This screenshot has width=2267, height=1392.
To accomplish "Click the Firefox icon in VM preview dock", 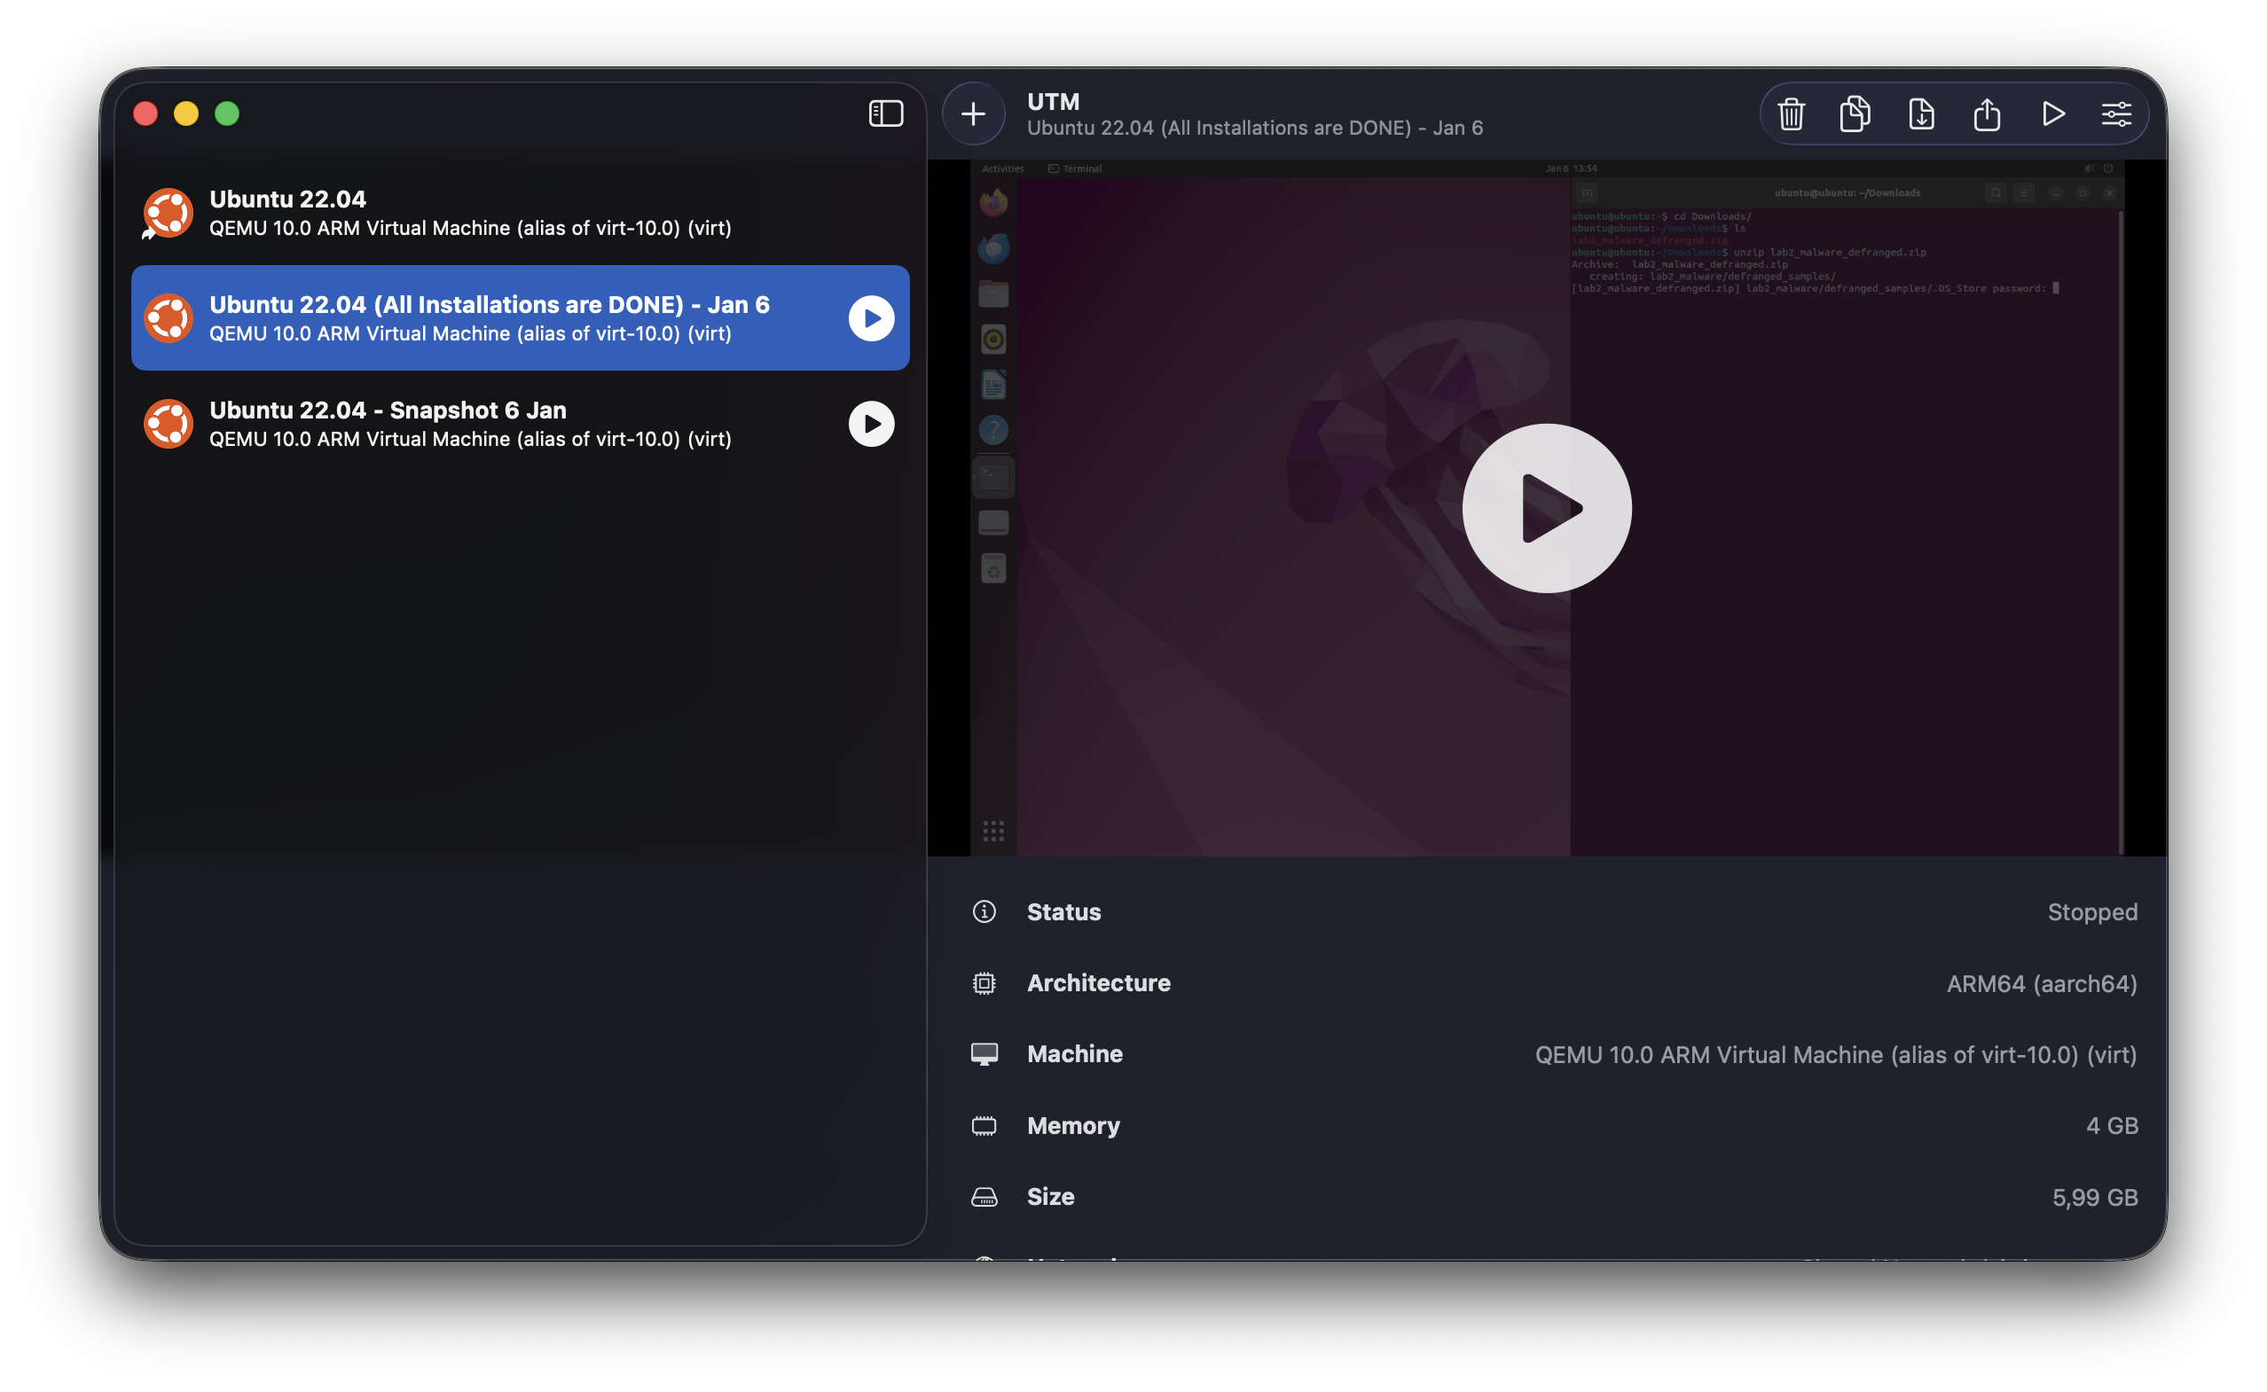I will point(992,201).
